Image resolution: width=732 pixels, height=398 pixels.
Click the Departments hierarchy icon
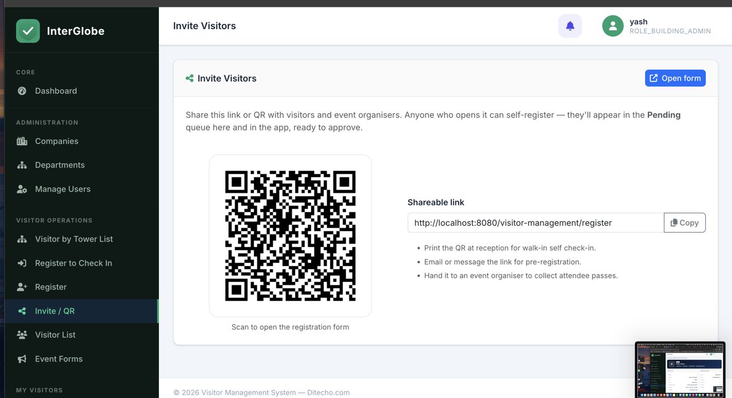(x=22, y=165)
